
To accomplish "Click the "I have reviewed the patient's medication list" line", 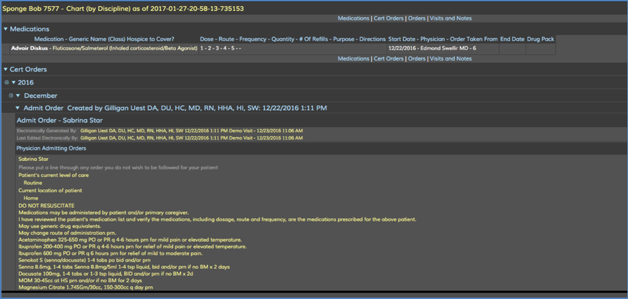I will (217, 220).
